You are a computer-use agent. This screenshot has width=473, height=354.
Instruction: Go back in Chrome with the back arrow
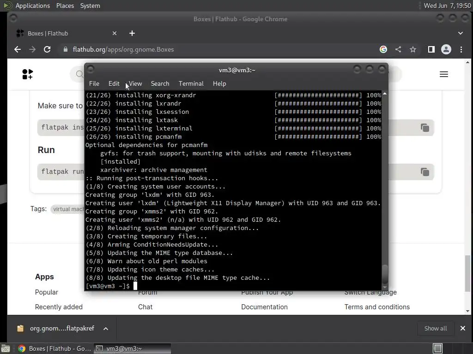click(x=18, y=49)
